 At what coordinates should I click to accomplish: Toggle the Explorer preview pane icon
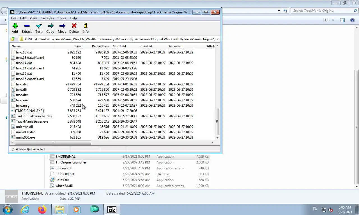(342, 20)
